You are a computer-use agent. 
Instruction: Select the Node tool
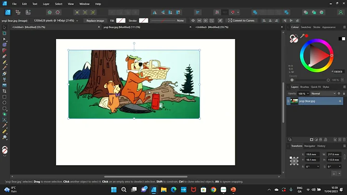point(4,39)
